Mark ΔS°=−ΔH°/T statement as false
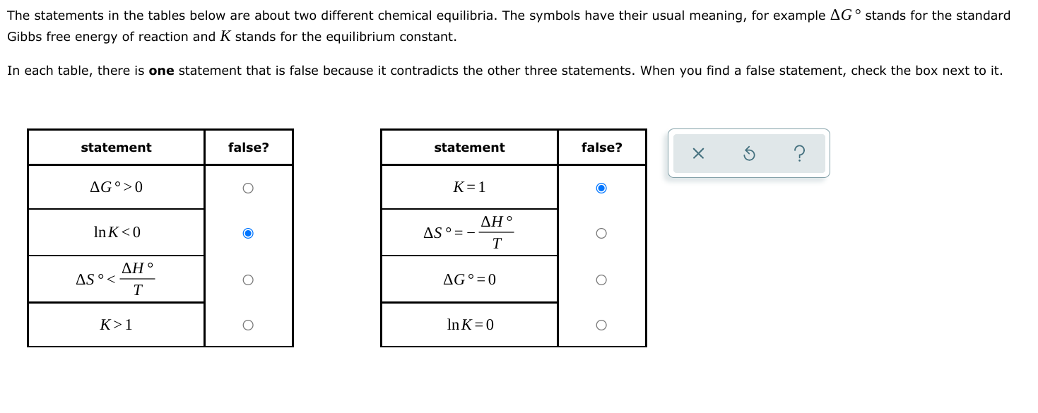 (x=601, y=233)
